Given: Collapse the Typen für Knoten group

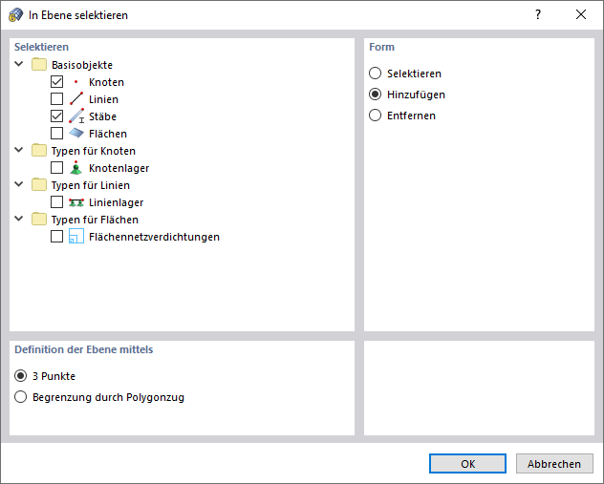Looking at the screenshot, I should pyautogui.click(x=19, y=150).
